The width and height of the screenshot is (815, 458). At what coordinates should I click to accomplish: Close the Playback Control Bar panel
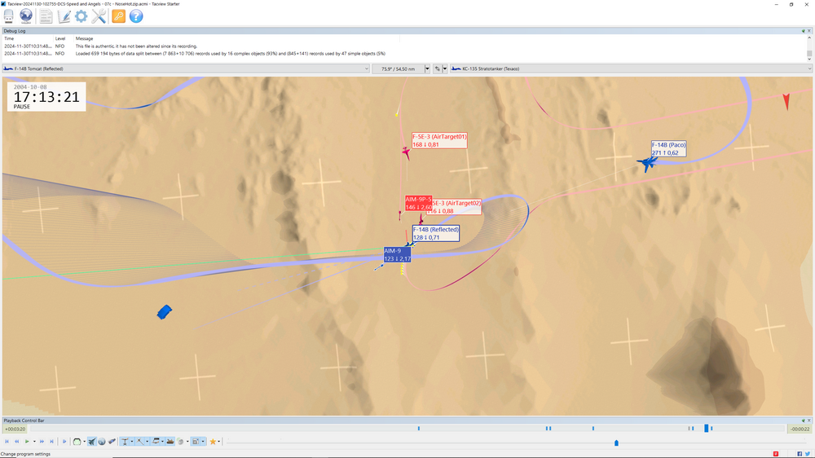pyautogui.click(x=809, y=420)
